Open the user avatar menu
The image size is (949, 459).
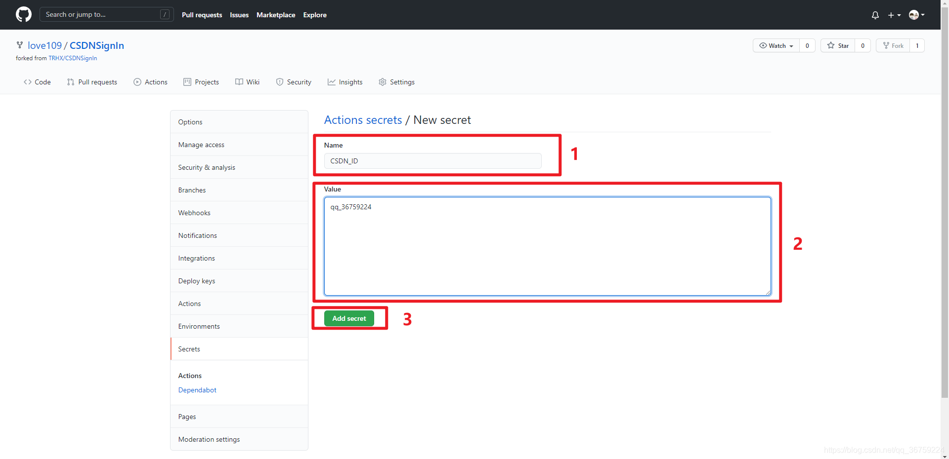point(917,15)
